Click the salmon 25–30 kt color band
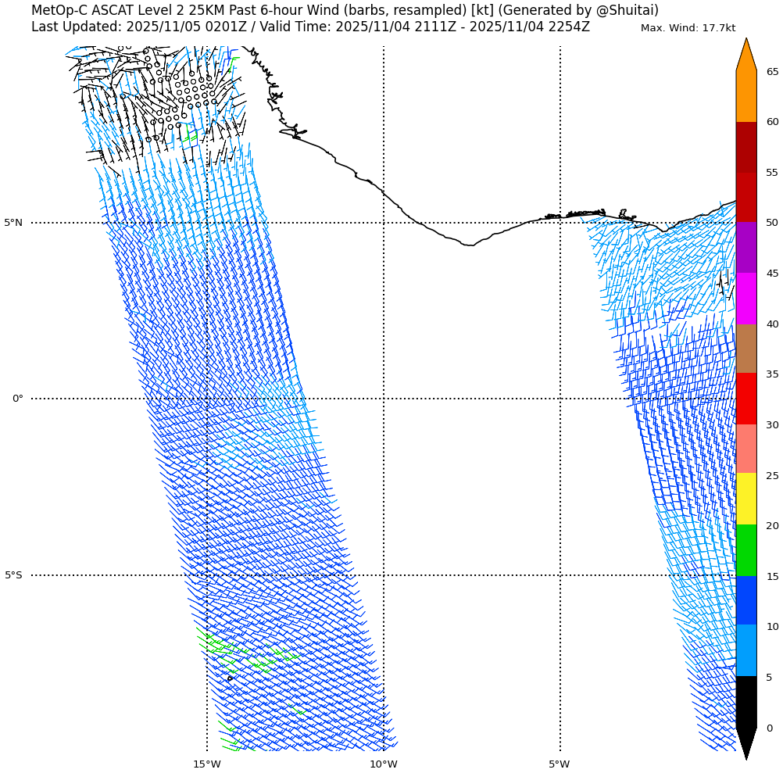This screenshot has height=773, width=783. [746, 449]
